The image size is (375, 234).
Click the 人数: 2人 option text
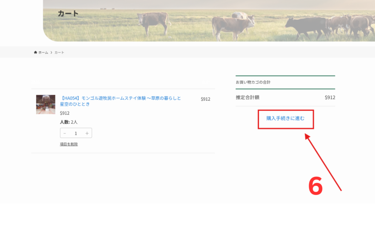click(69, 122)
